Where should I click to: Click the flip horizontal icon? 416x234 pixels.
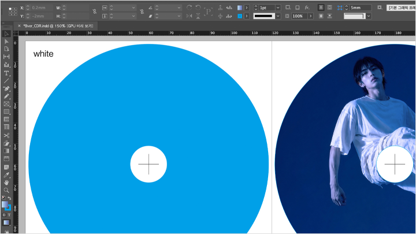point(189,16)
